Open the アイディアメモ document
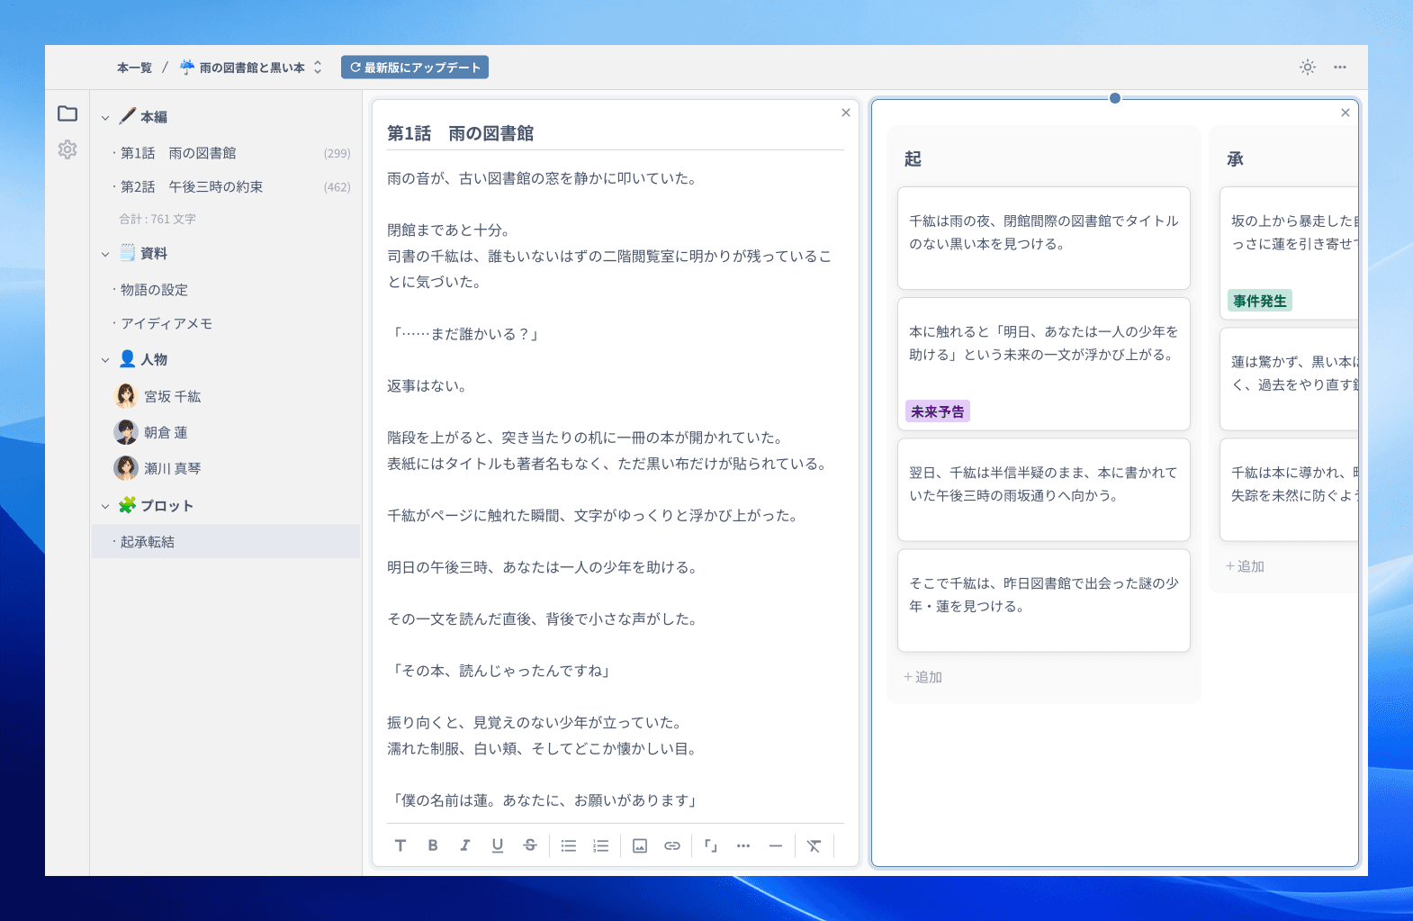This screenshot has height=921, width=1413. coord(226,324)
